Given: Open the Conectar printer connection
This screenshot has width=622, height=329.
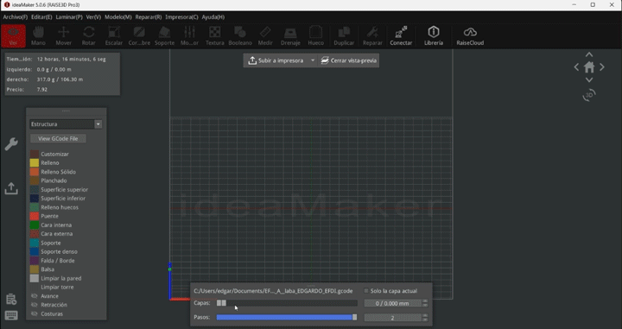Looking at the screenshot, I should [401, 36].
